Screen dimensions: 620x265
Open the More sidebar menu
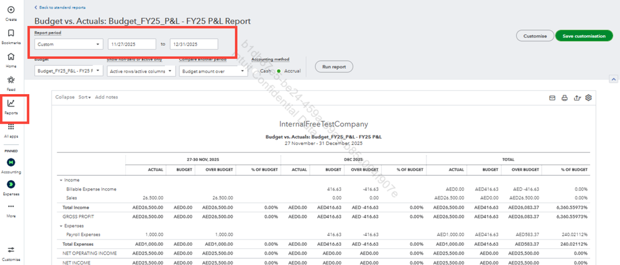11,206
